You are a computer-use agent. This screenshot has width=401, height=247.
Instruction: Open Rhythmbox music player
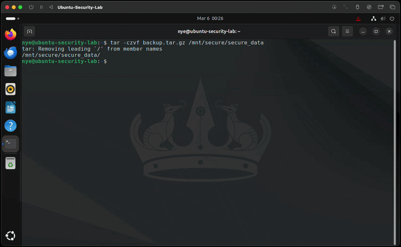[11, 89]
